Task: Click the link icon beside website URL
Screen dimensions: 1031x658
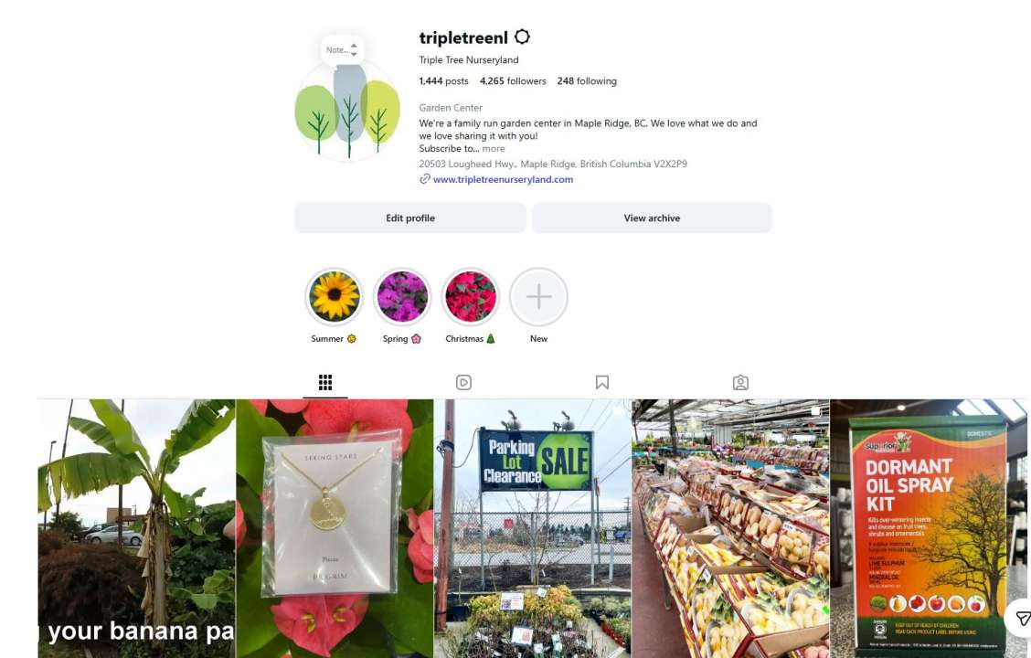Action: [x=425, y=179]
